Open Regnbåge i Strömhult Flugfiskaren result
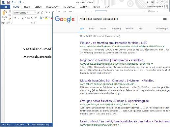The height and width of the screenshot is (127, 170). tap(112, 60)
